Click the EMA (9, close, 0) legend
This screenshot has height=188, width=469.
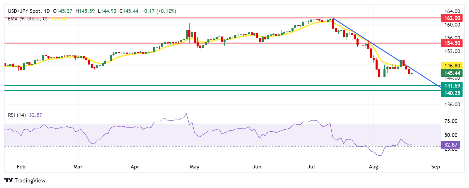(28, 19)
